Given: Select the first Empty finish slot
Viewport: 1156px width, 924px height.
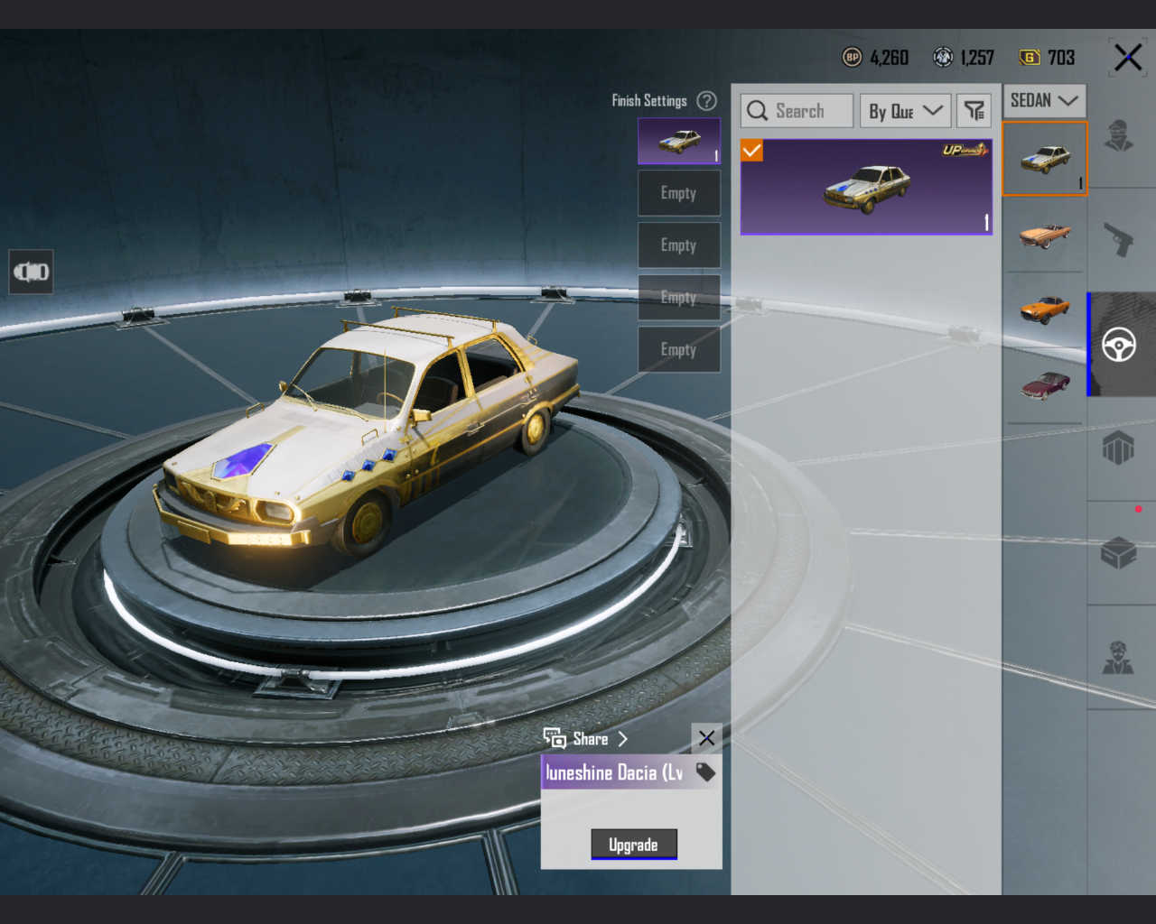Looking at the screenshot, I should pos(679,193).
